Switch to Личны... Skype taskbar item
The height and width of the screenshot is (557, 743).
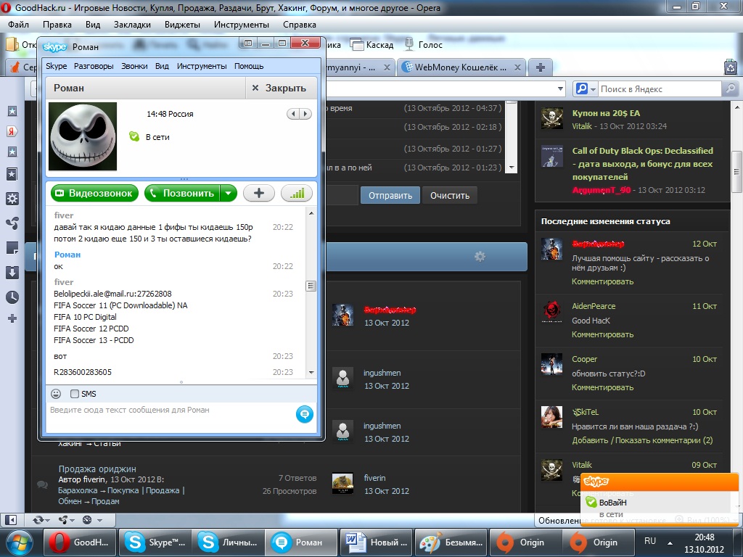(x=229, y=542)
